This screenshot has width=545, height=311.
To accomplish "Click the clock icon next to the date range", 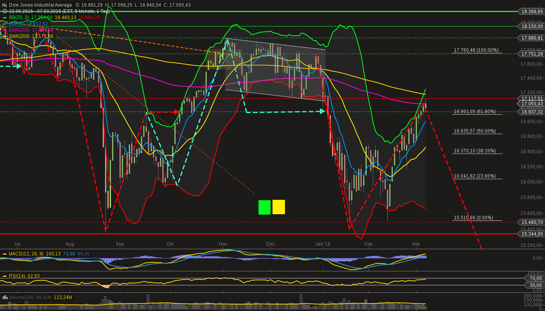I will pos(5,11).
